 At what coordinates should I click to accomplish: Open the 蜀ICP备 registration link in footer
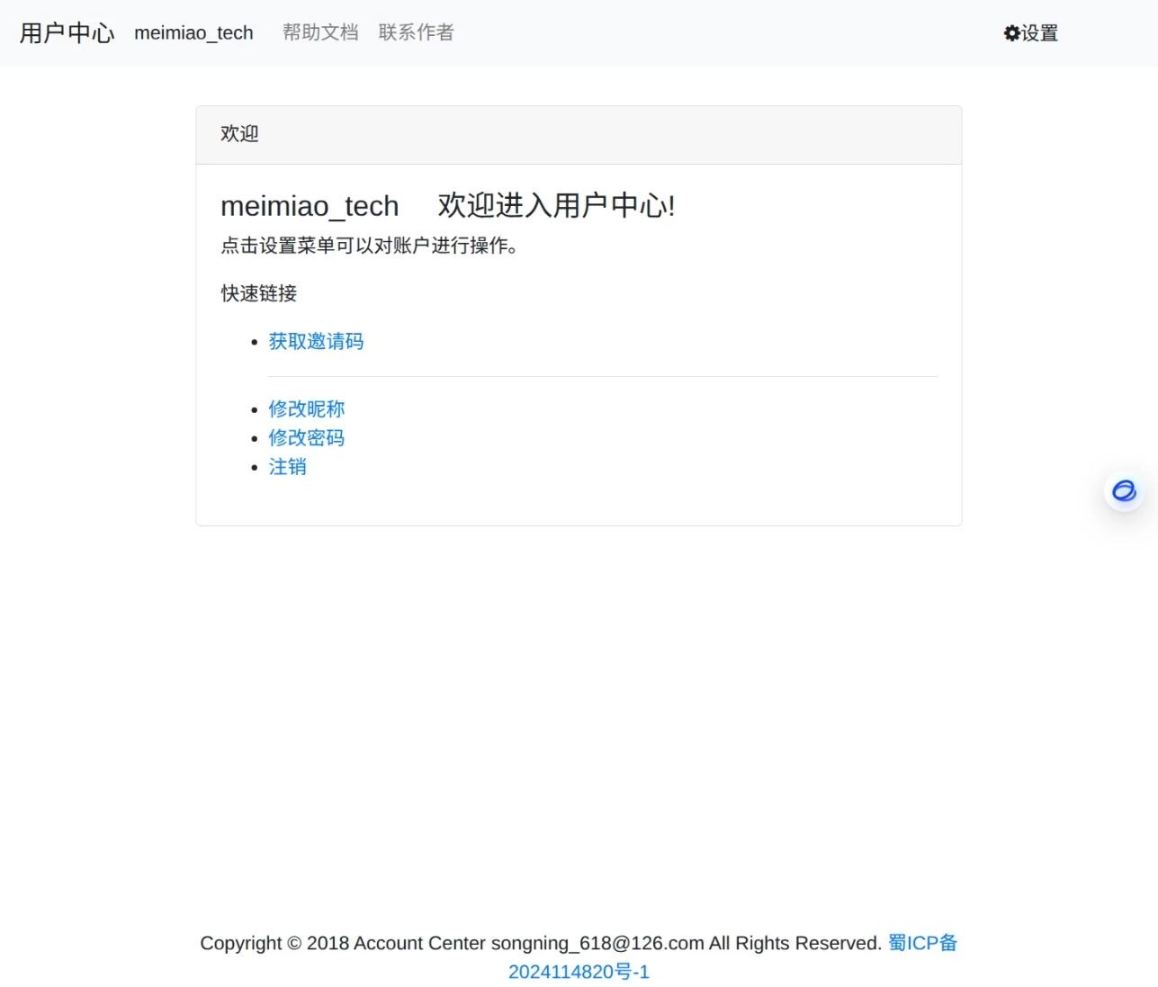pos(921,943)
